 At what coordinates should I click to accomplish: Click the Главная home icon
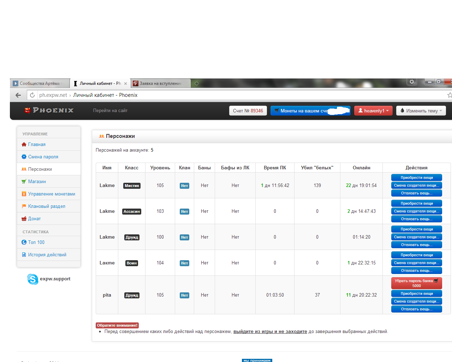point(24,144)
